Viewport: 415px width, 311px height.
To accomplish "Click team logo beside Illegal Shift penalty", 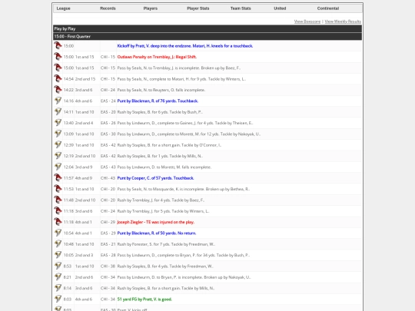I will [58, 57].
